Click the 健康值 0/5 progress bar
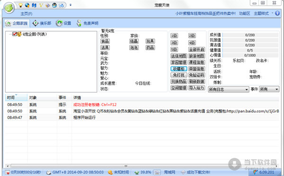The width and height of the screenshot is (284, 176). pos(250,50)
